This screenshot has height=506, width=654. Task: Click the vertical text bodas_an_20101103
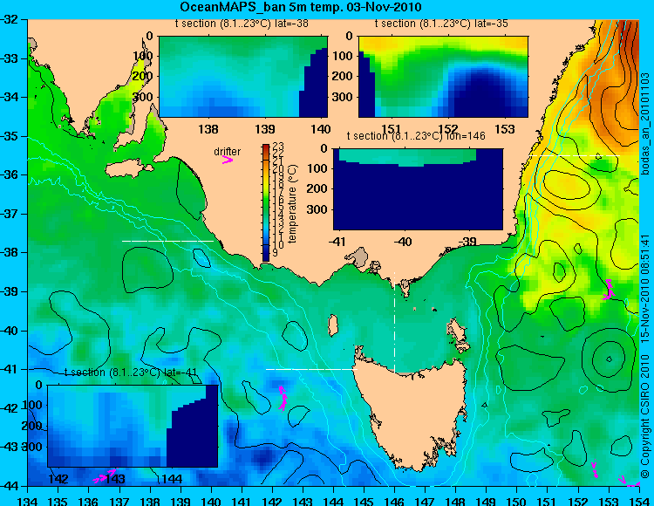pos(645,124)
